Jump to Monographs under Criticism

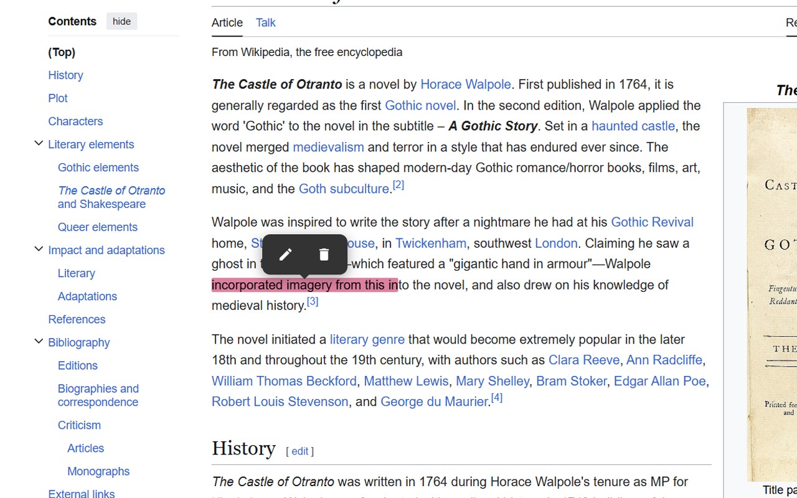(x=98, y=471)
